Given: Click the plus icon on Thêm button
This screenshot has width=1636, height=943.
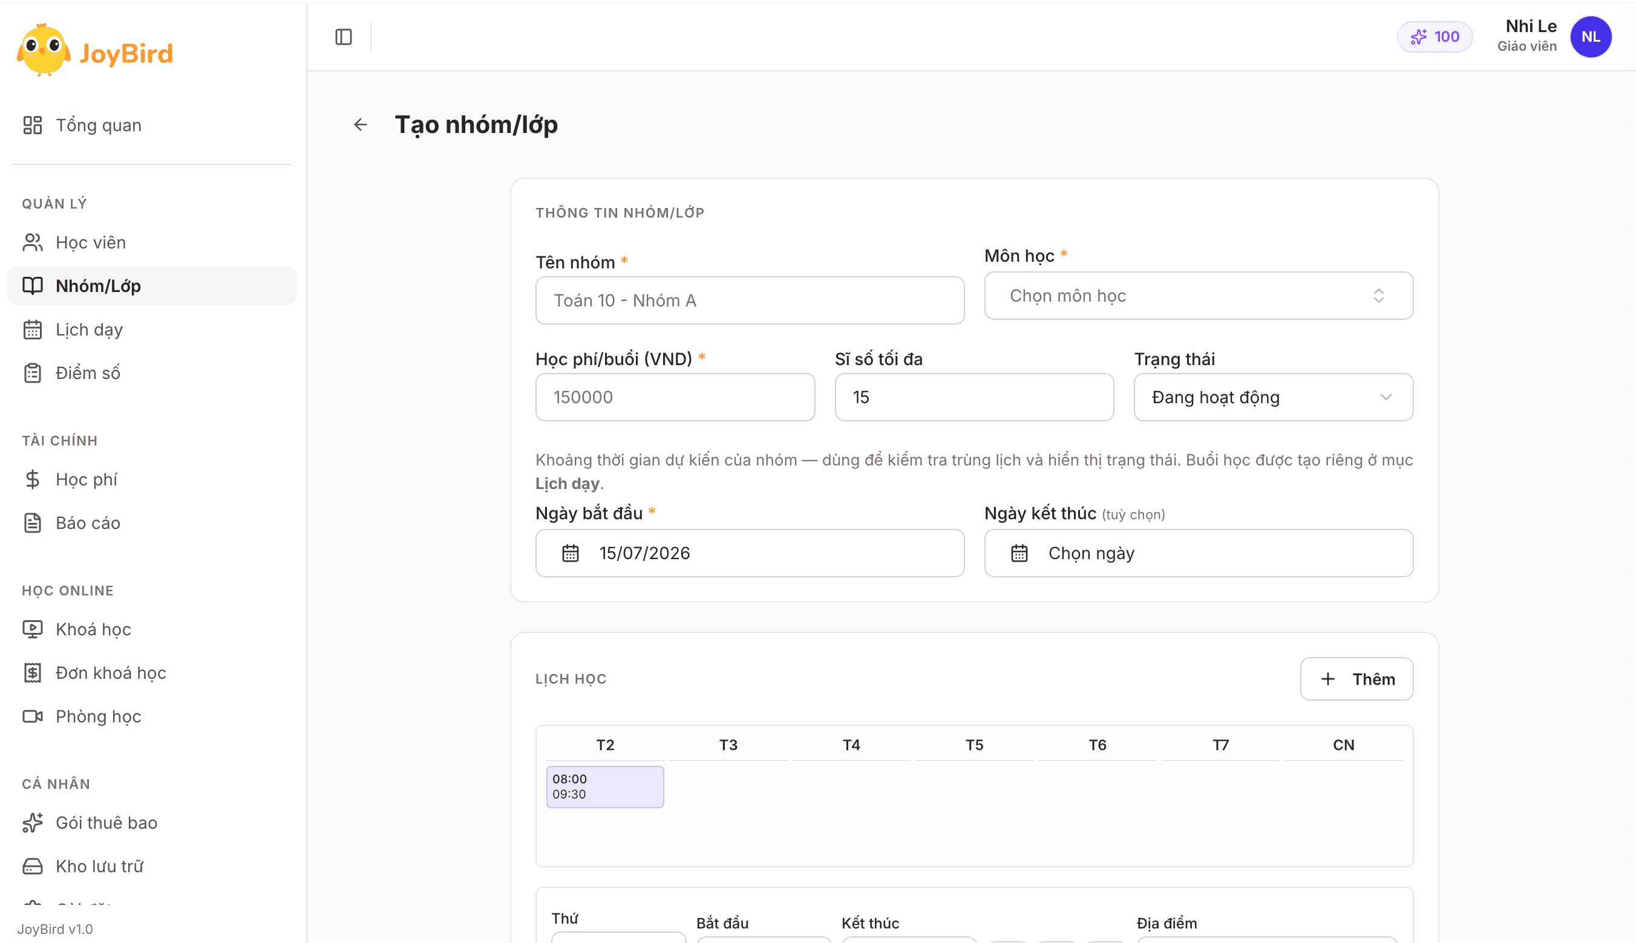Looking at the screenshot, I should 1328,679.
